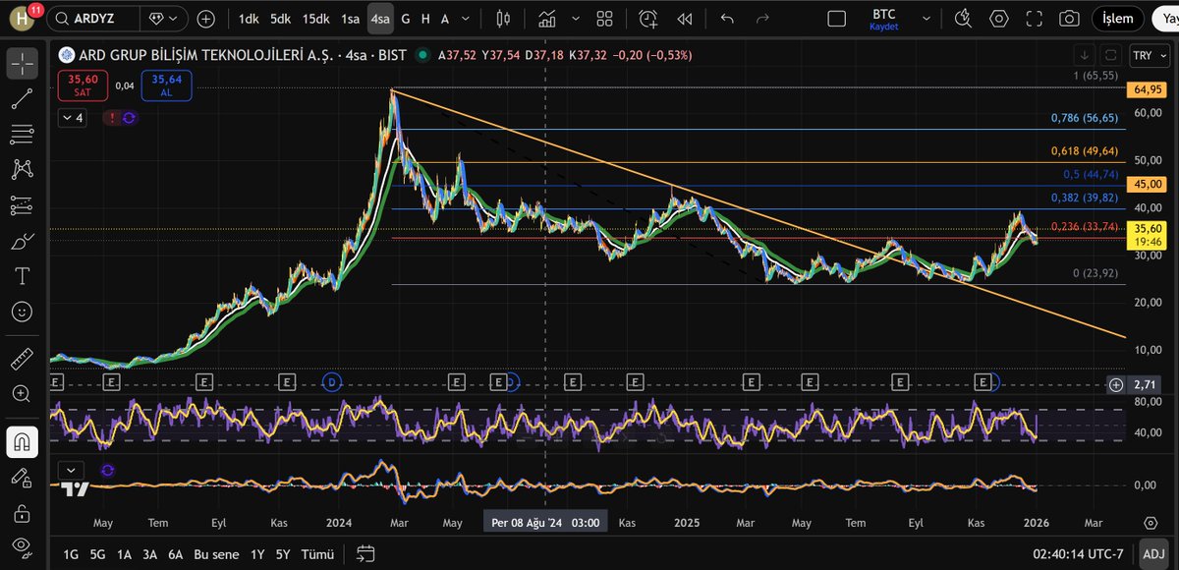1179x570 pixels.
Task: Start bar replay mode
Action: pyautogui.click(x=685, y=18)
